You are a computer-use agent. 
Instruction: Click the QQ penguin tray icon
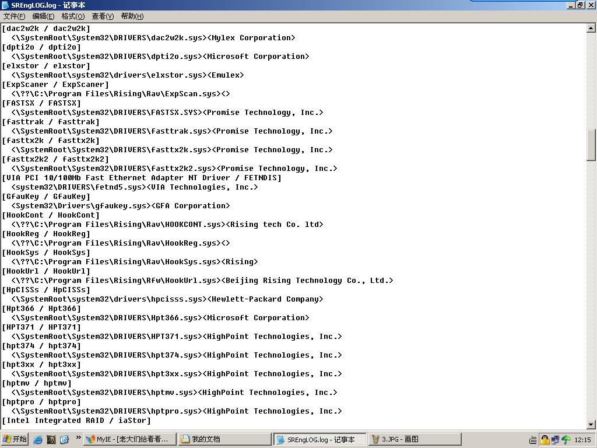(545, 440)
